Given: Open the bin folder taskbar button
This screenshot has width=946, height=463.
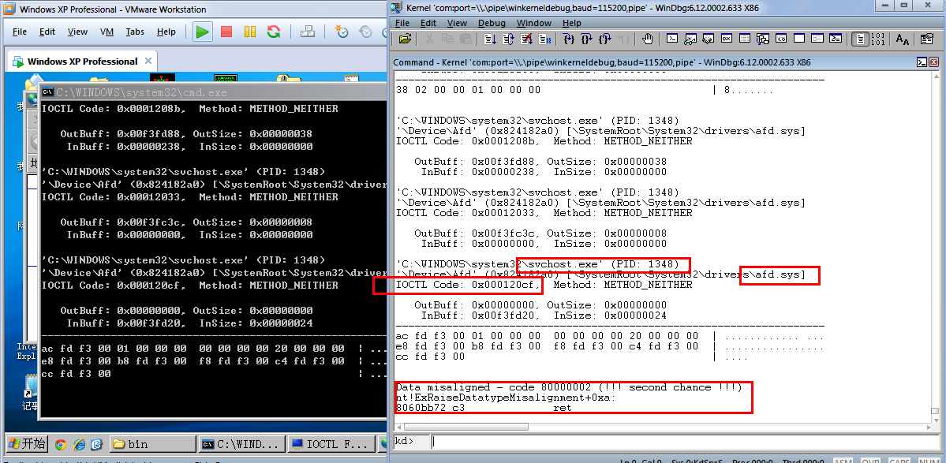Looking at the screenshot, I should pos(153,444).
